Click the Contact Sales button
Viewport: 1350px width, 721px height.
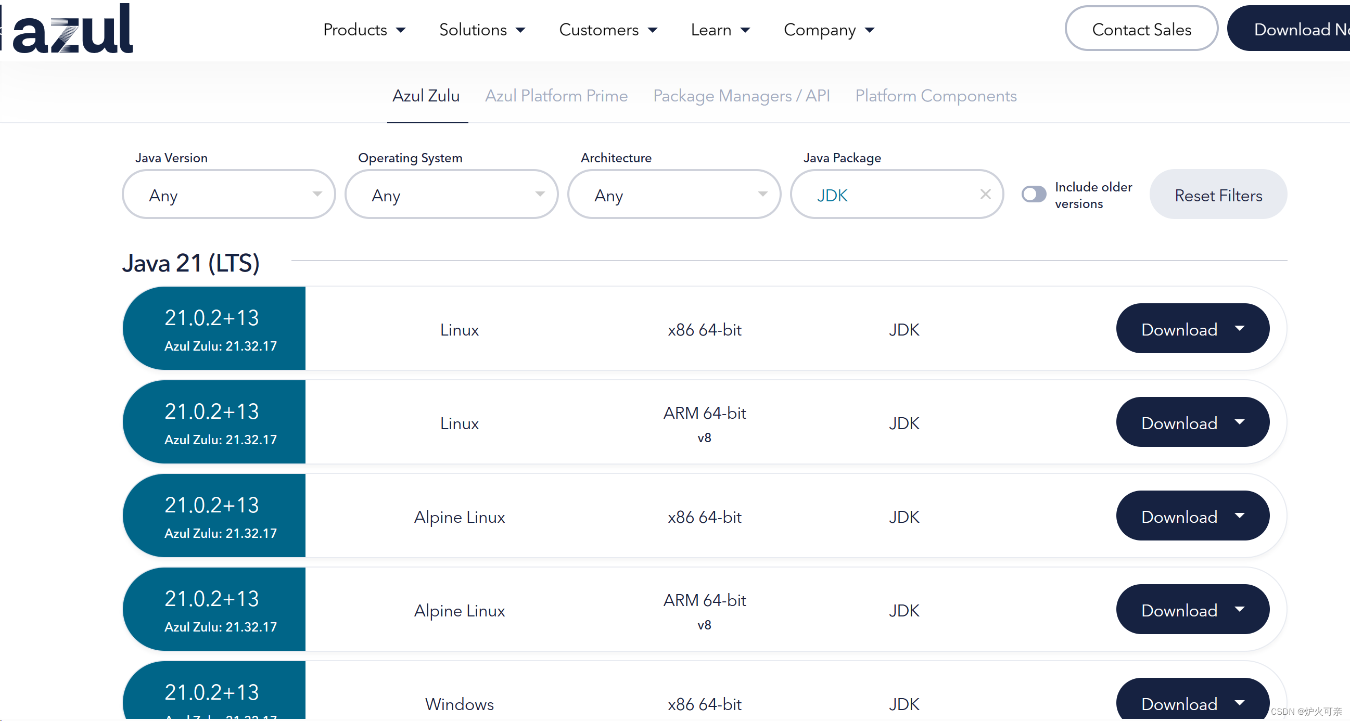1141,29
